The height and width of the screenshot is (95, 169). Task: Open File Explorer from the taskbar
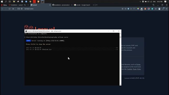click(14, 2)
